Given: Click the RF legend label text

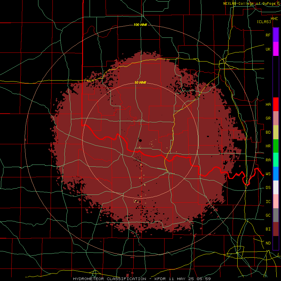Looking at the screenshot, I should [x=268, y=35].
